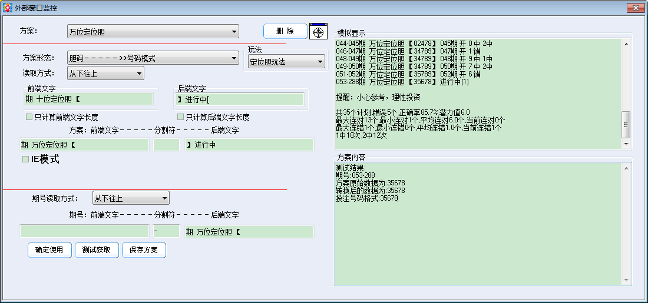Save the plan with 保存方案
The height and width of the screenshot is (303, 648).
144,249
